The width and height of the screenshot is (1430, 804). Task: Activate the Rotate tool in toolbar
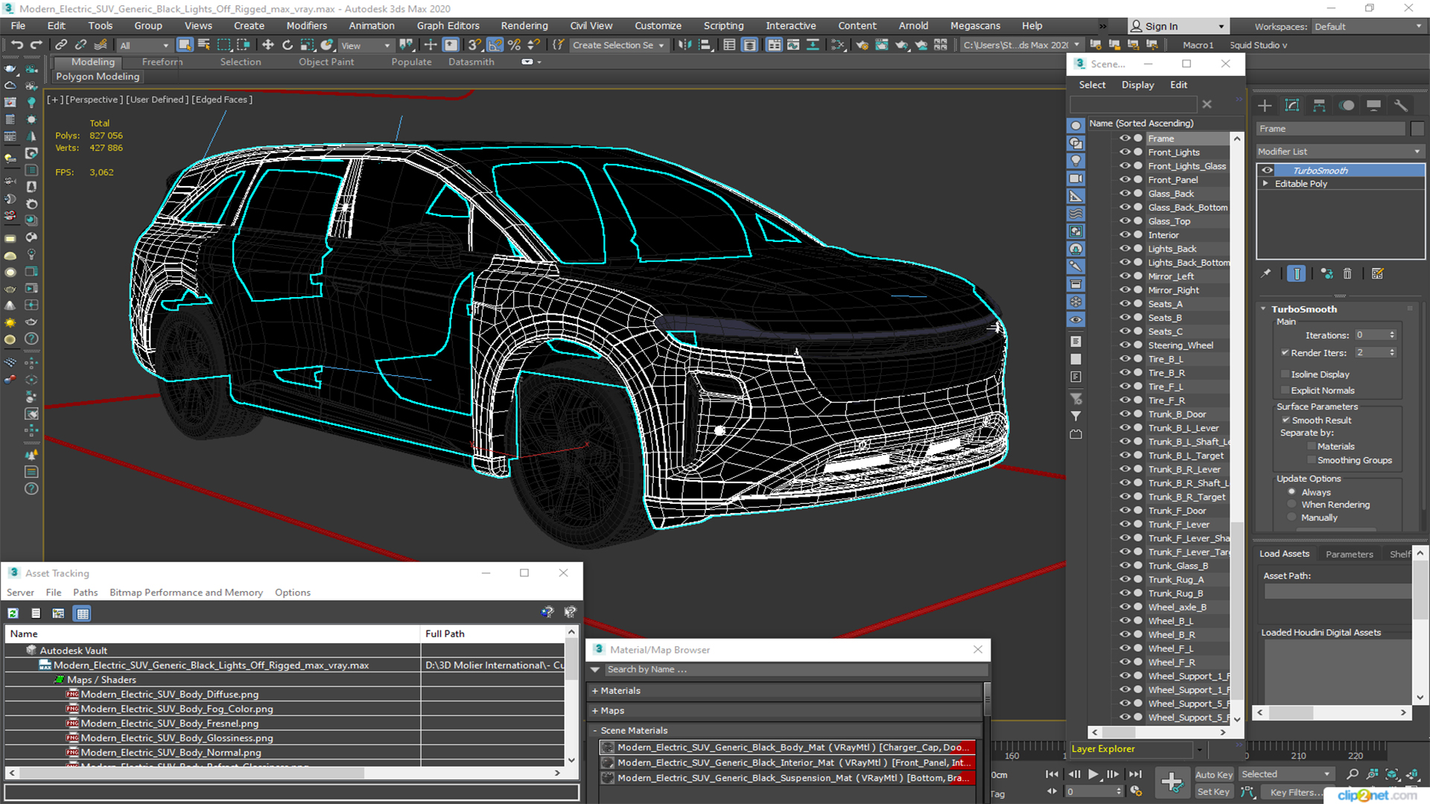[287, 45]
